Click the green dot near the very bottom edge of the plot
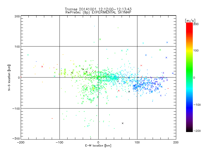Viewport: 207px width, 155px height. 90,137
